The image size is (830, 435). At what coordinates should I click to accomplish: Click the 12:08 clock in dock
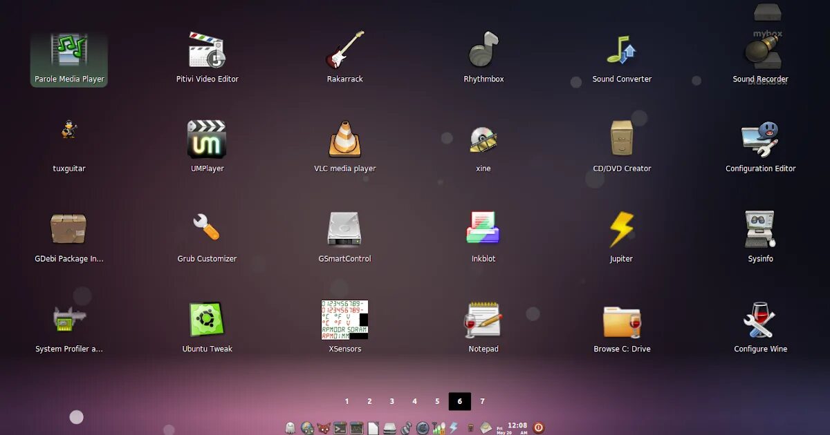[x=517, y=425]
